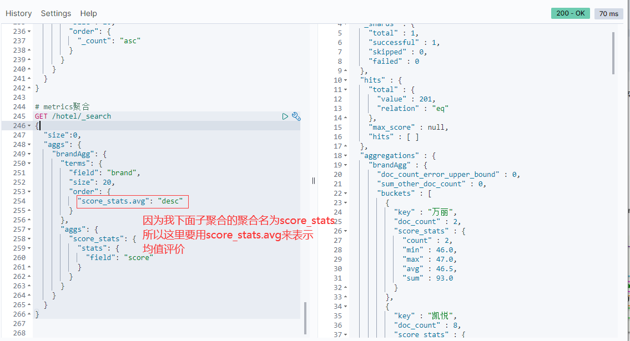Click the "field": "brand" line
This screenshot has height=341, width=630.
pyautogui.click(x=104, y=173)
